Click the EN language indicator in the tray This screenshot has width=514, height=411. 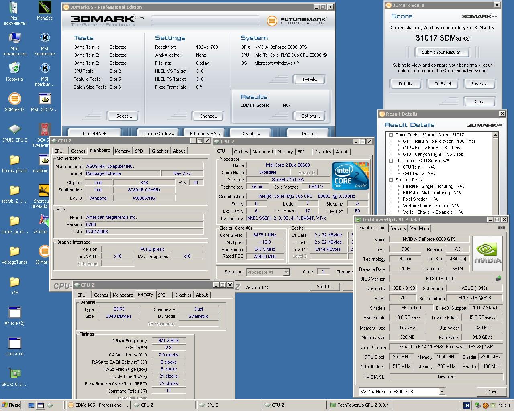(x=466, y=405)
